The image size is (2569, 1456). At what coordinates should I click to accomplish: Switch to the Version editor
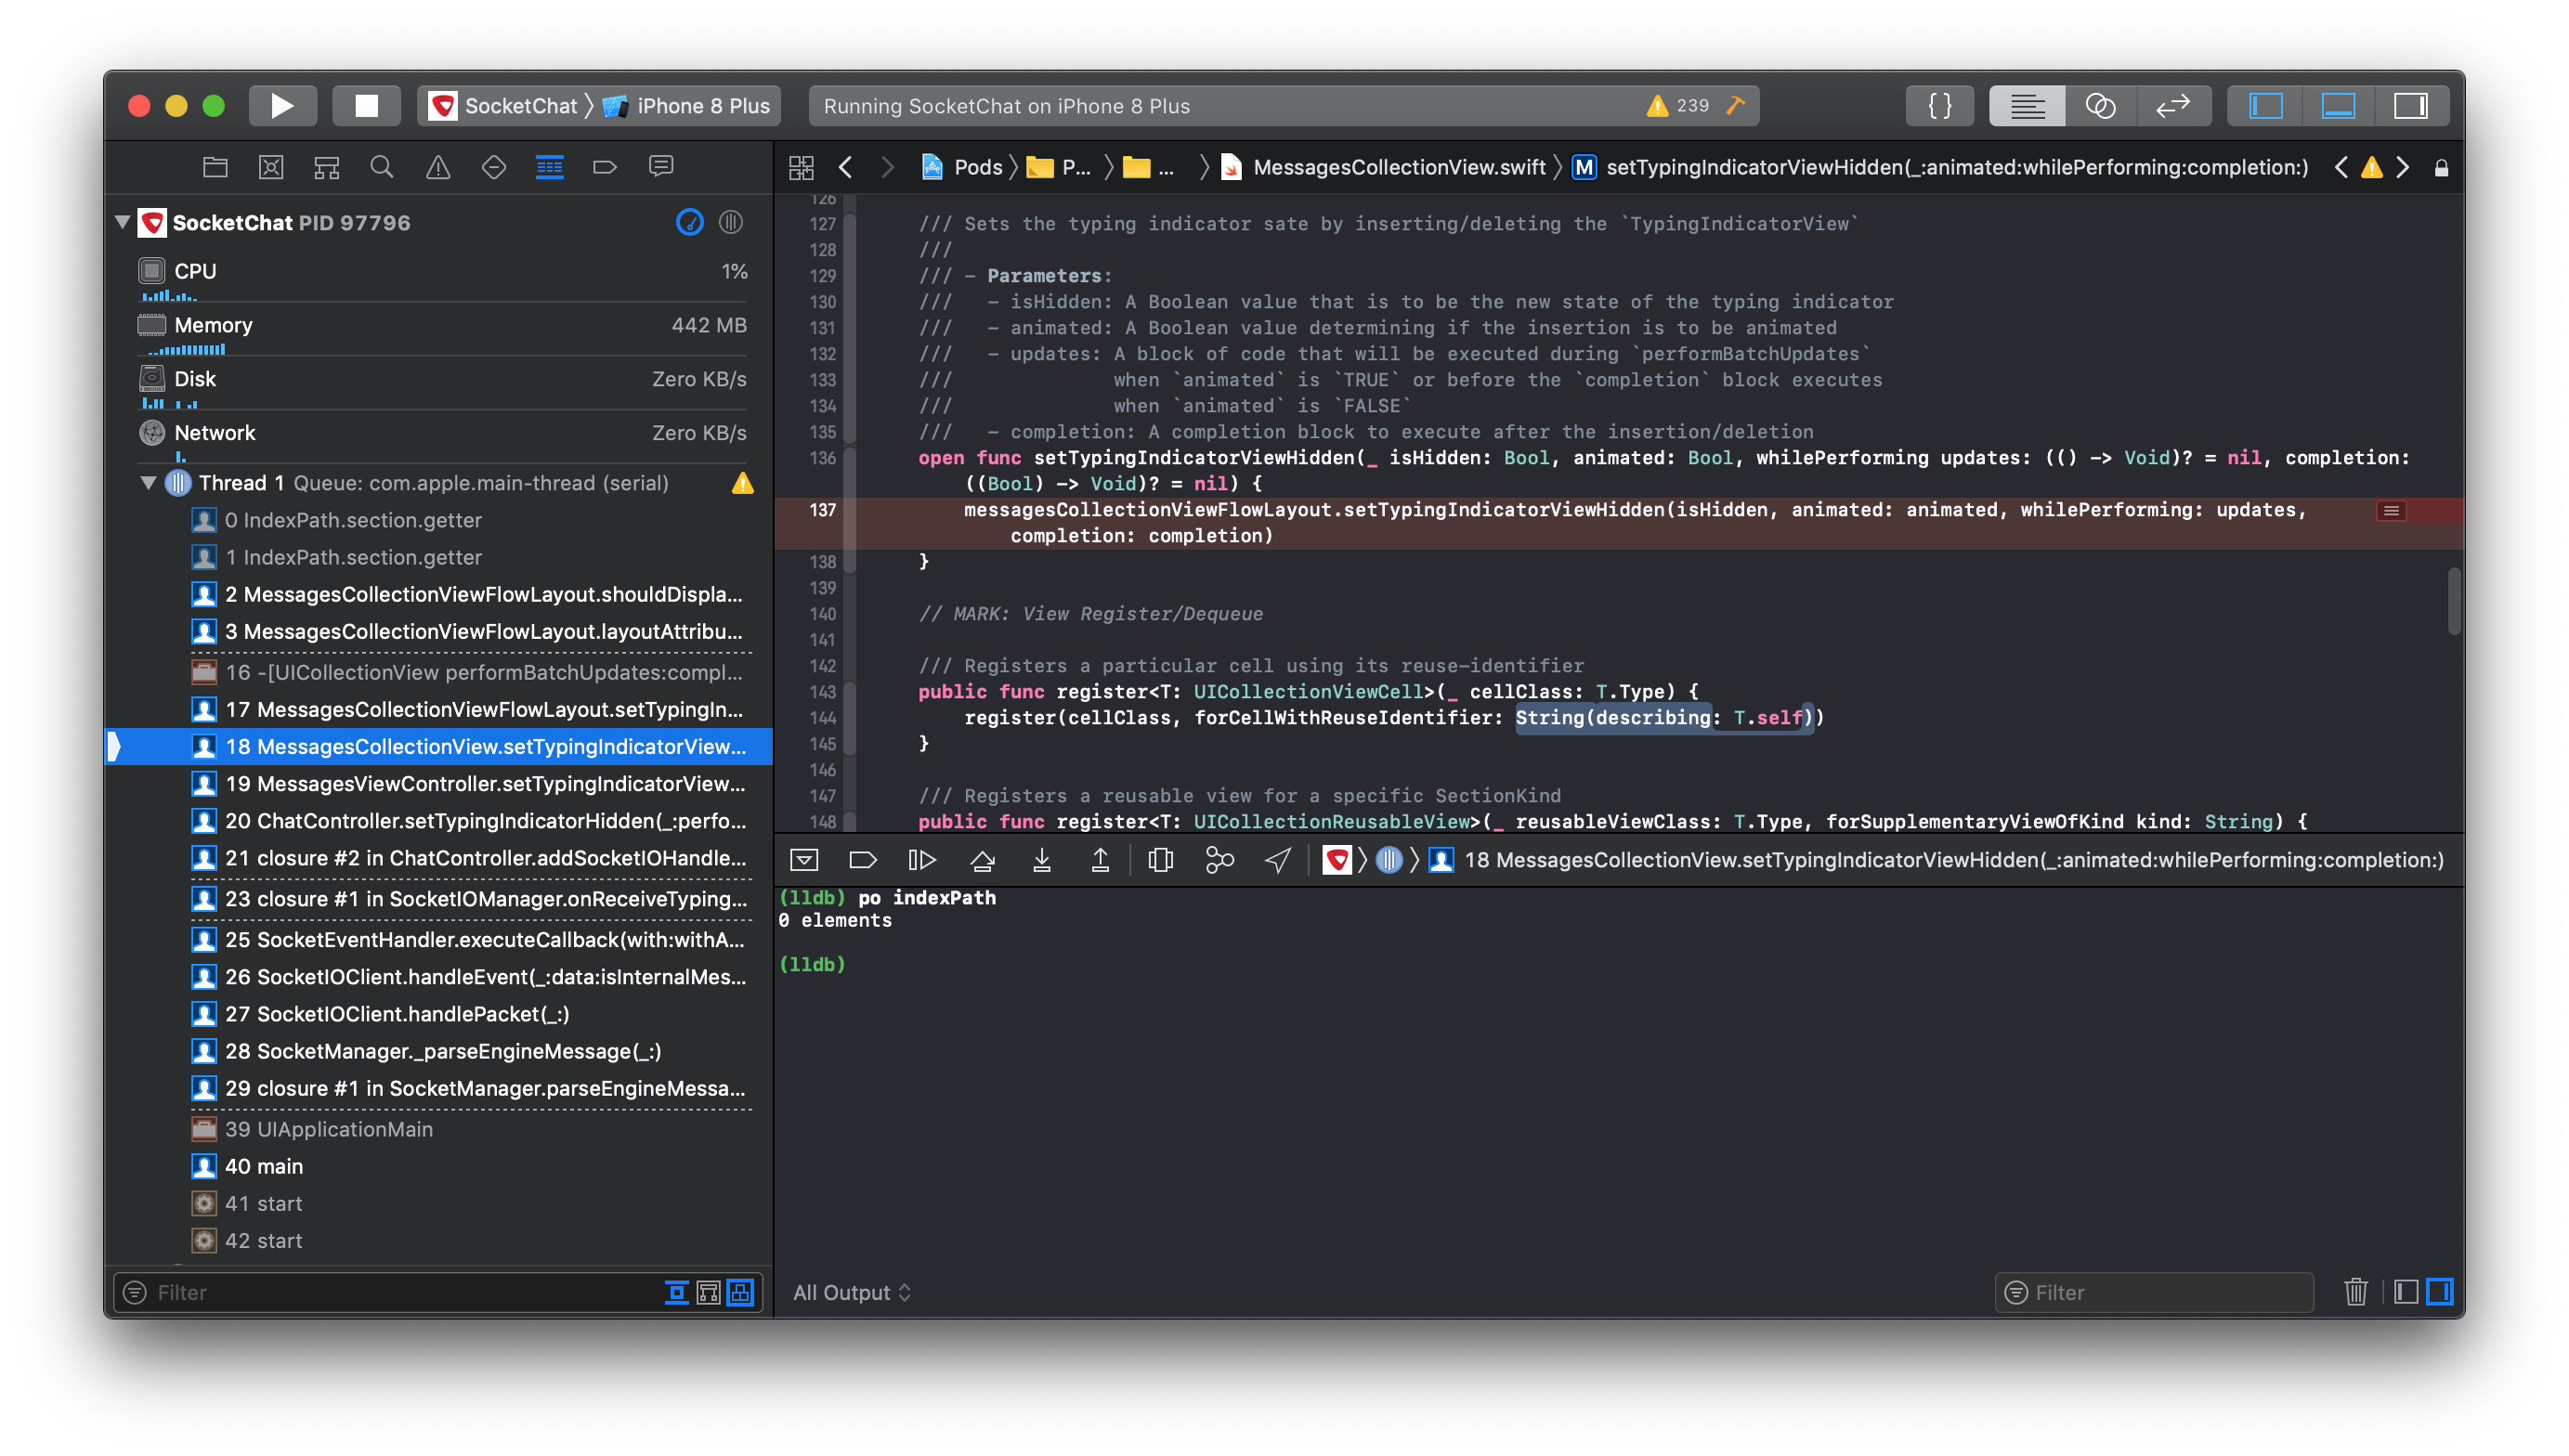[x=2173, y=106]
